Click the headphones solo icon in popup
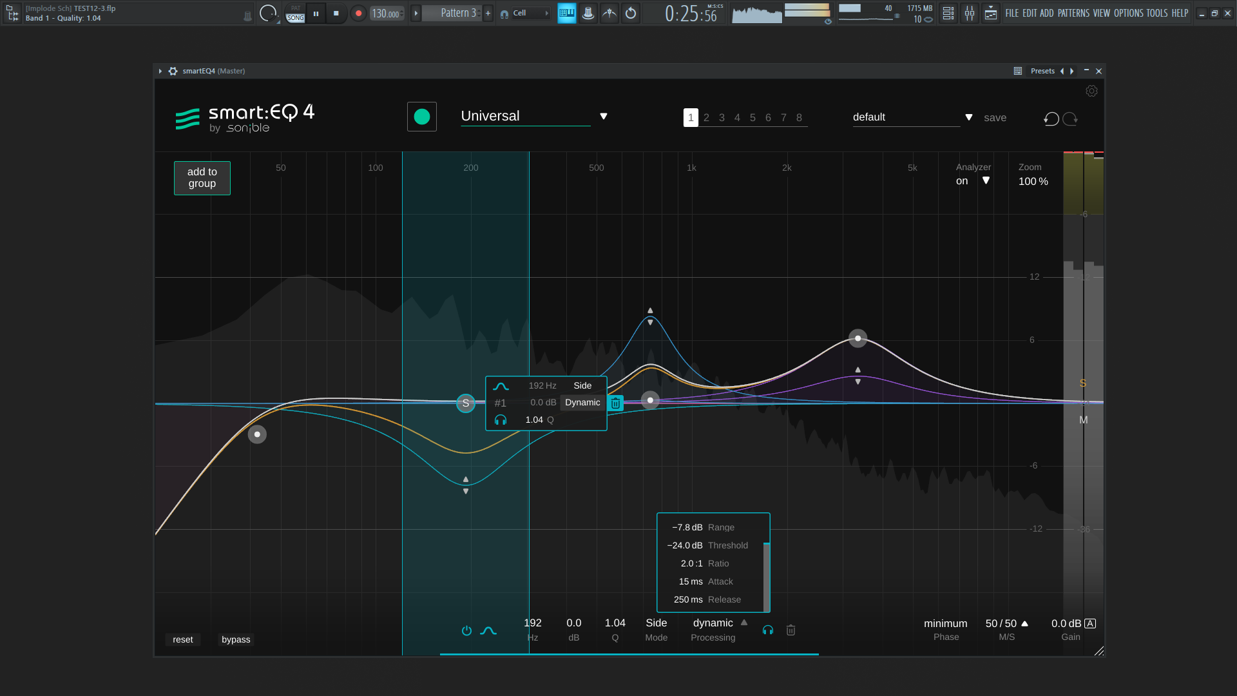The width and height of the screenshot is (1237, 696). click(x=501, y=420)
